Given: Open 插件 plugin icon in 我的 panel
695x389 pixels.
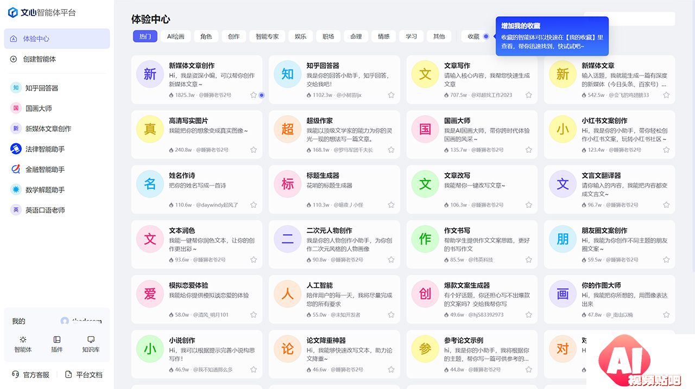Looking at the screenshot, I should [57, 340].
